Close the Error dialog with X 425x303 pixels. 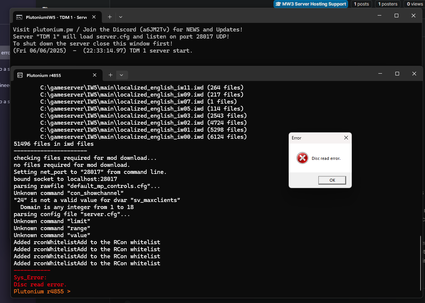coord(346,138)
